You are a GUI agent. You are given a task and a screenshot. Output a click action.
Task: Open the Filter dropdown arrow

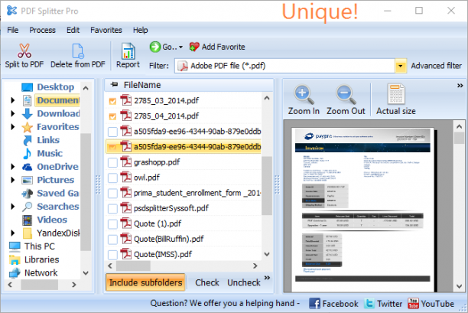click(401, 66)
